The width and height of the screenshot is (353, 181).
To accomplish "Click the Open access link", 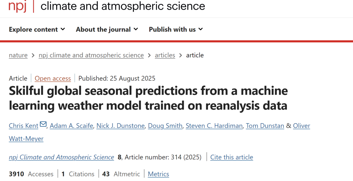I will [53, 78].
